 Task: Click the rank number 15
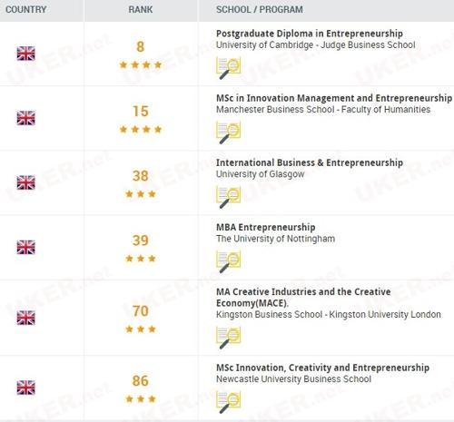141,112
